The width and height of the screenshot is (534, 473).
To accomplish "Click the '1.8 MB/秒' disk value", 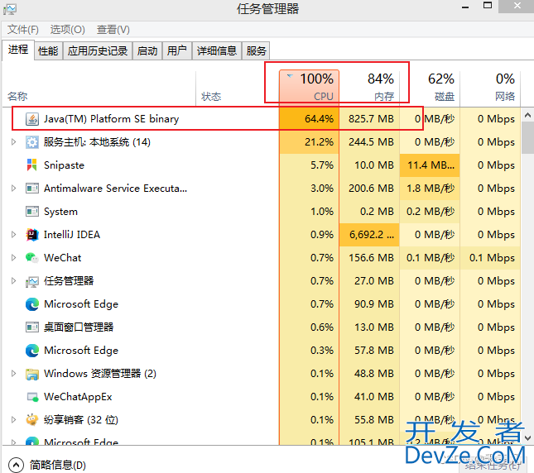I will tap(431, 189).
